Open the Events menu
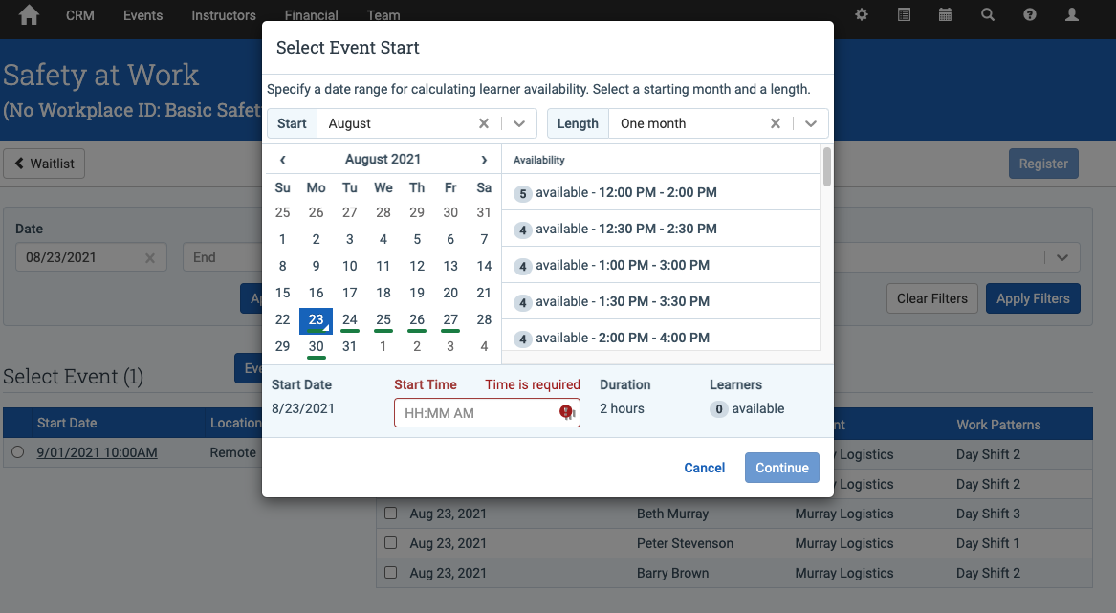This screenshot has height=613, width=1116. pos(143,15)
